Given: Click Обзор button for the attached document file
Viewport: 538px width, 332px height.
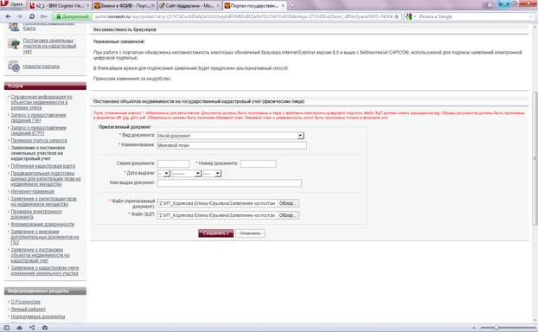Looking at the screenshot, I should pos(288,204).
